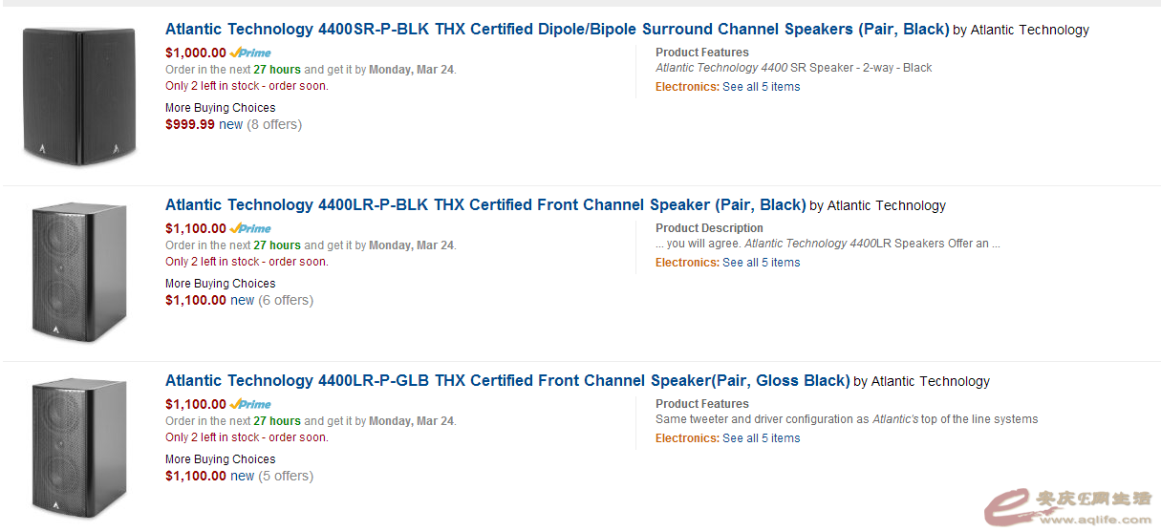Click the aqlife.com watermark logo

(1070, 506)
